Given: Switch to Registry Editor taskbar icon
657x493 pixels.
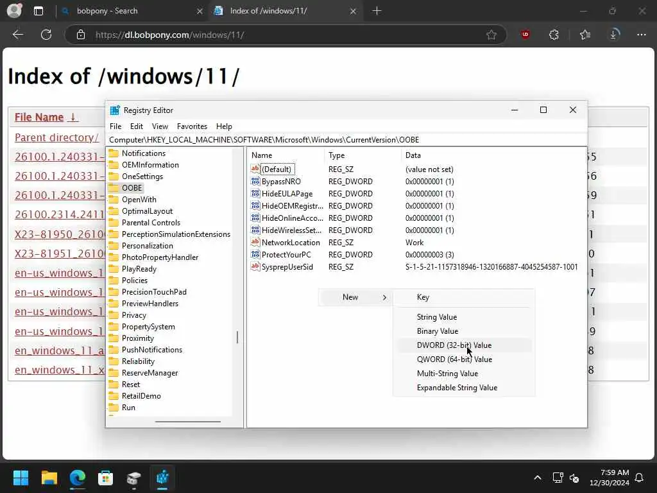Looking at the screenshot, I should click(162, 478).
